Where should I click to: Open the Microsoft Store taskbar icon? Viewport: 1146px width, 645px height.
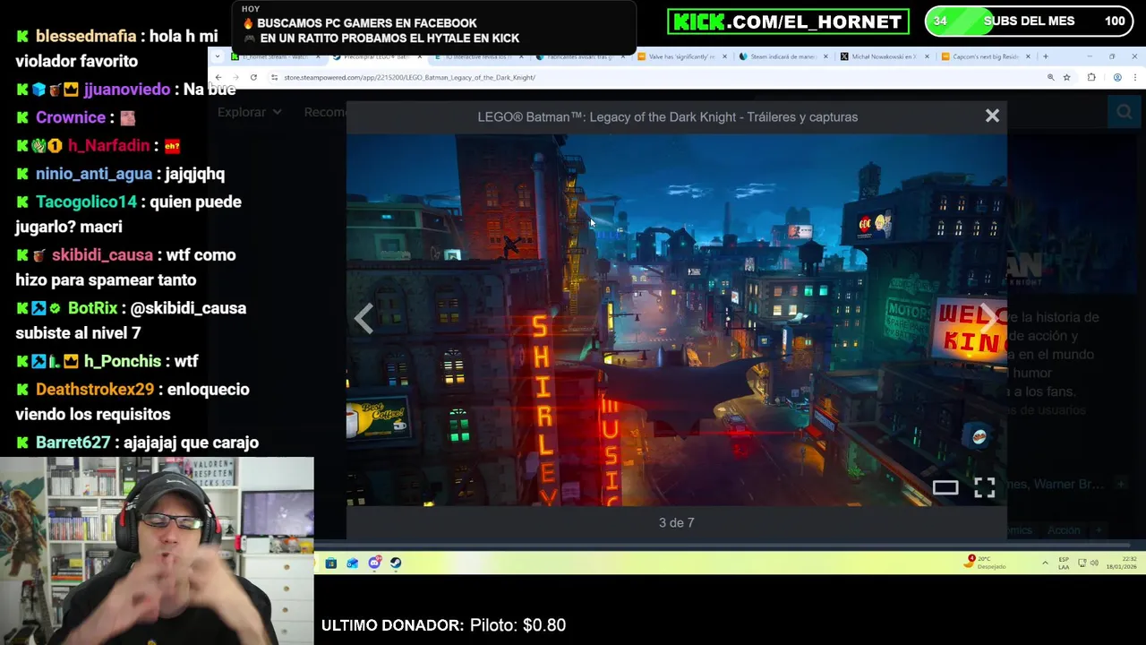330,563
